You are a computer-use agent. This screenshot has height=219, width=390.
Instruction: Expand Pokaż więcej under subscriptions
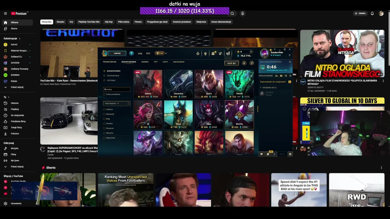17,87
